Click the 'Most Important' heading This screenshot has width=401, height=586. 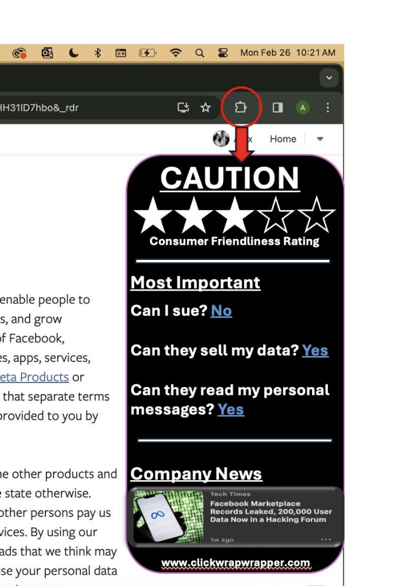click(195, 283)
